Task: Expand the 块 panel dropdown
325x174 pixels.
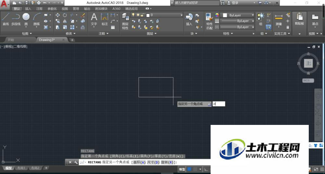Action: click(x=194, y=33)
